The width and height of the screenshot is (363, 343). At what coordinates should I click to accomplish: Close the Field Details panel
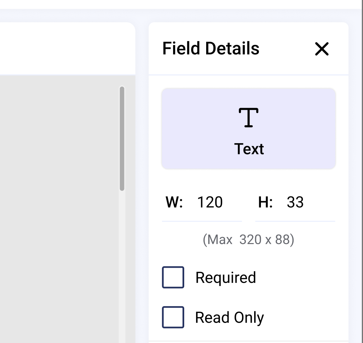point(322,49)
